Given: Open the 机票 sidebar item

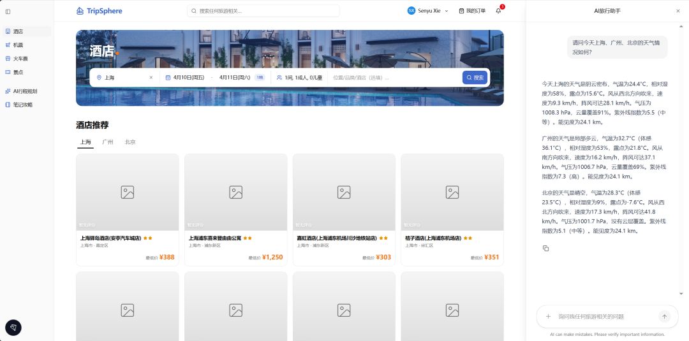Looking at the screenshot, I should [27, 45].
